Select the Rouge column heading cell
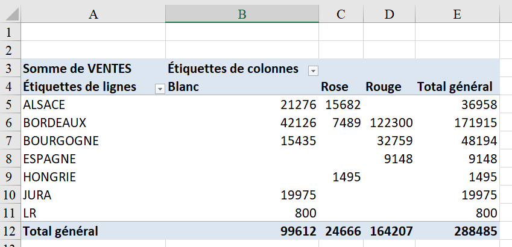 tap(383, 87)
